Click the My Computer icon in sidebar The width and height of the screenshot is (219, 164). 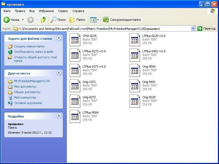[10, 98]
